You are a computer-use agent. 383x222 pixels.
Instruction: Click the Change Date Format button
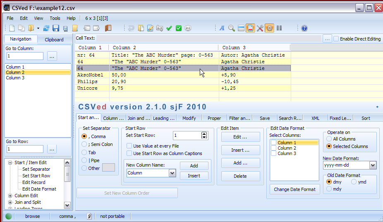pyautogui.click(x=294, y=189)
